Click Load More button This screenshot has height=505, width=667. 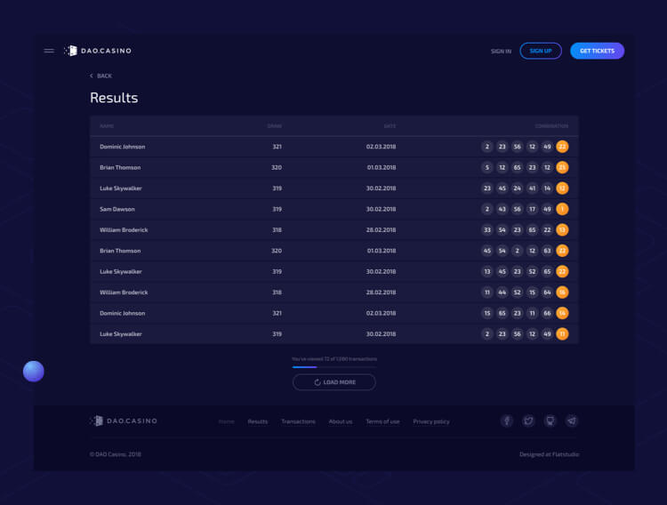333,382
